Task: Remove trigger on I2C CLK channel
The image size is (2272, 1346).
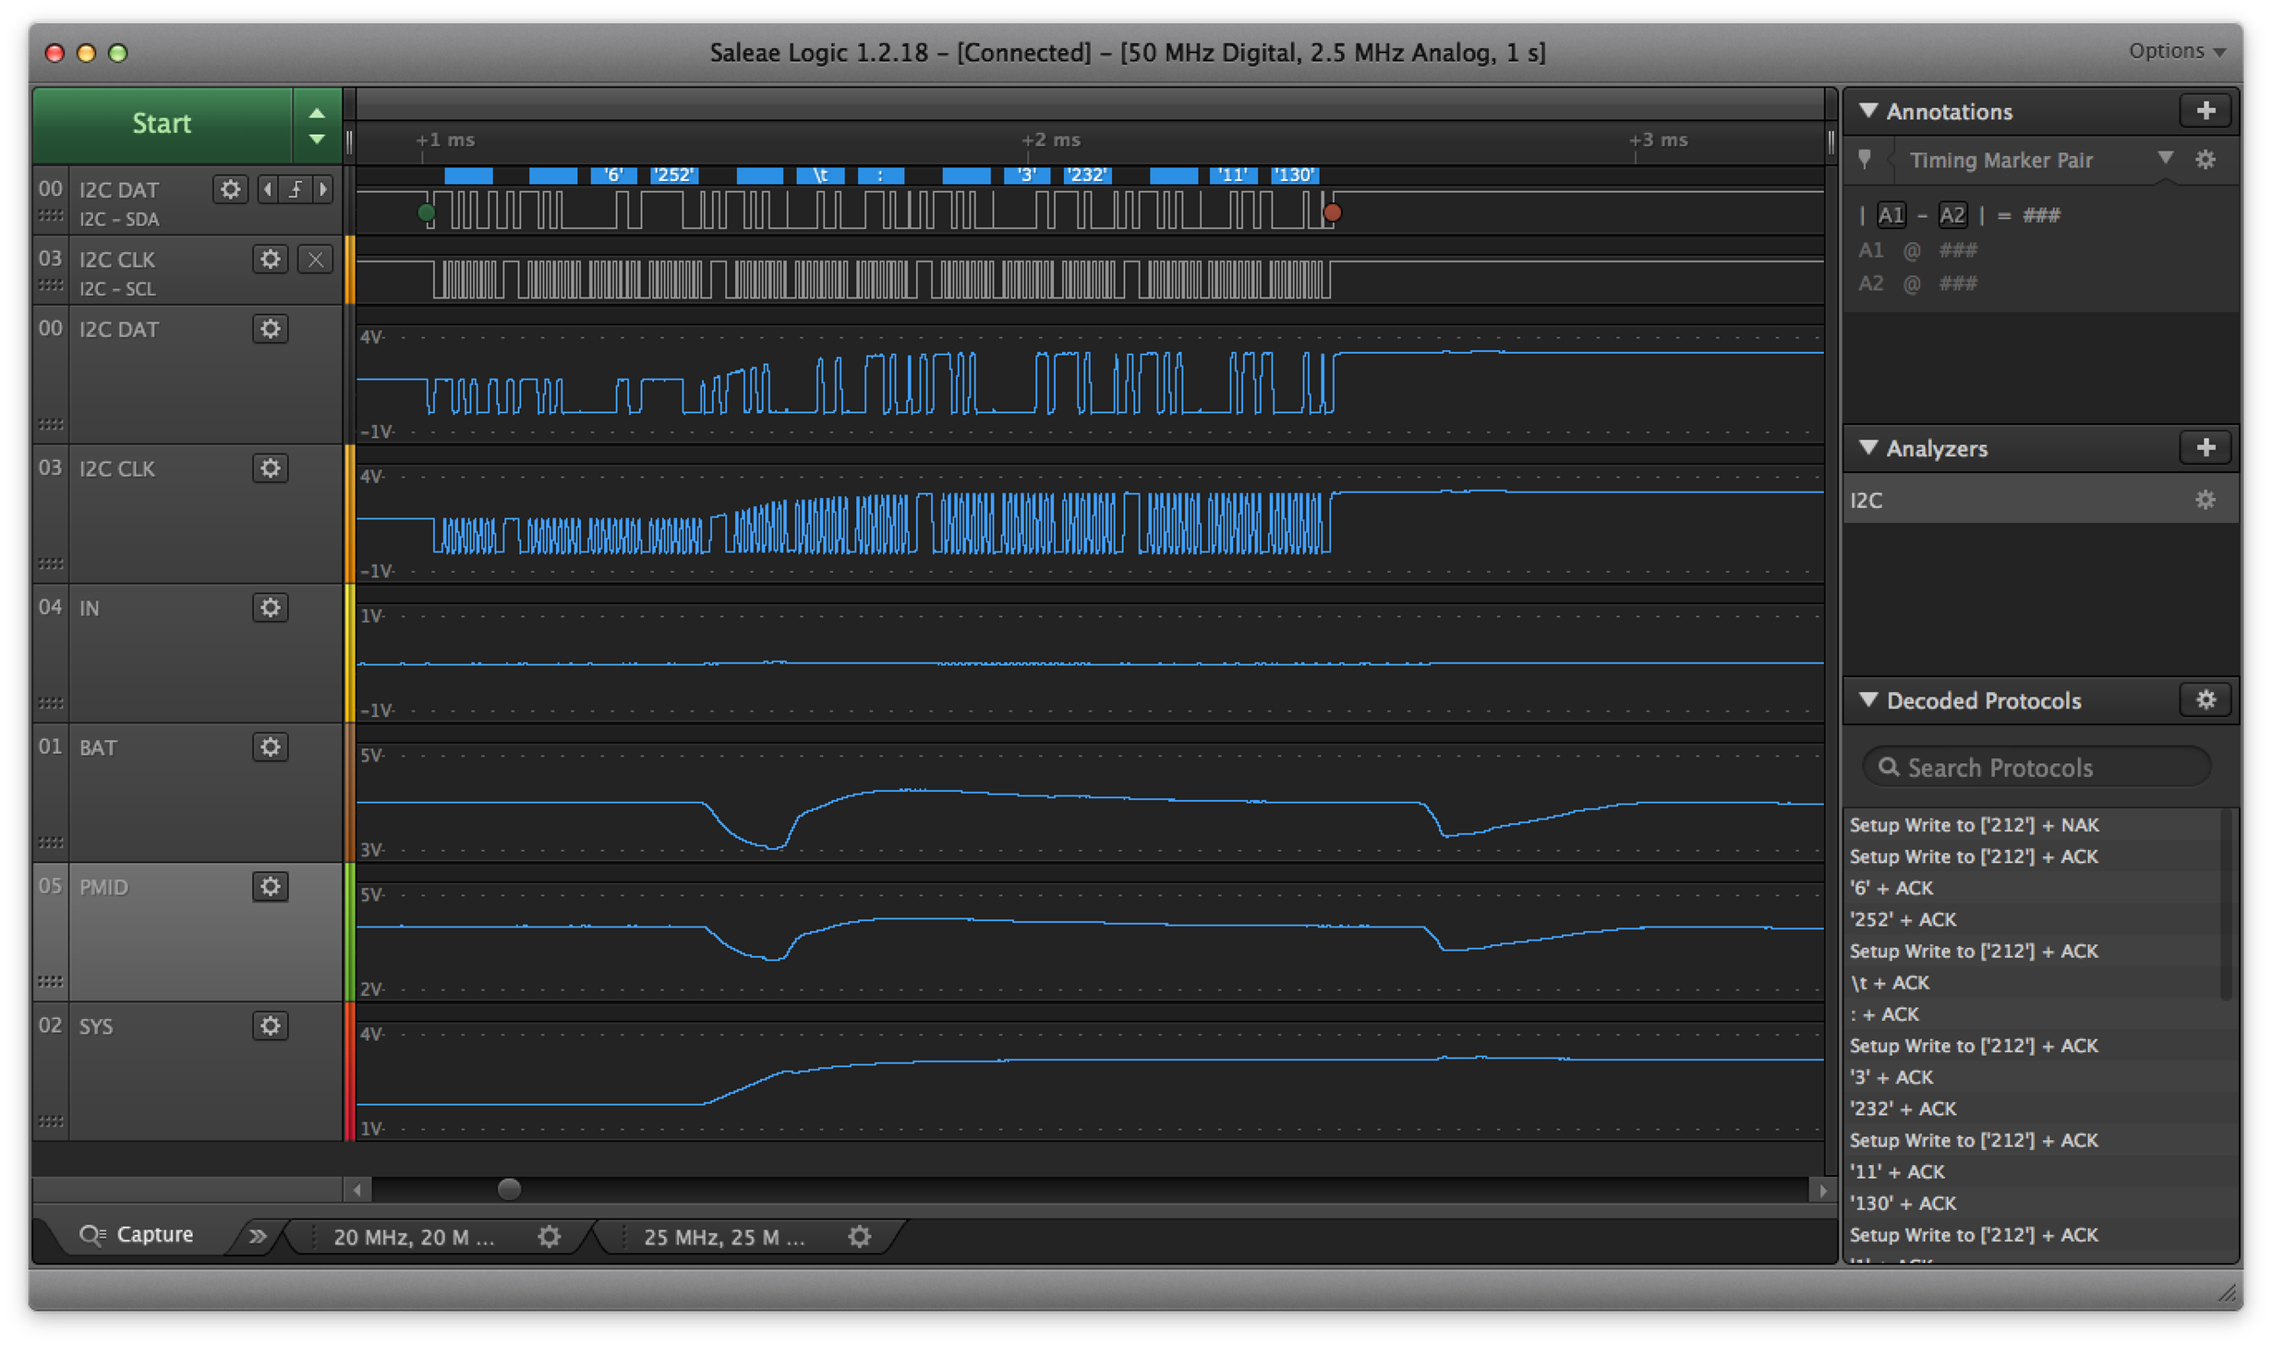Action: 315,260
